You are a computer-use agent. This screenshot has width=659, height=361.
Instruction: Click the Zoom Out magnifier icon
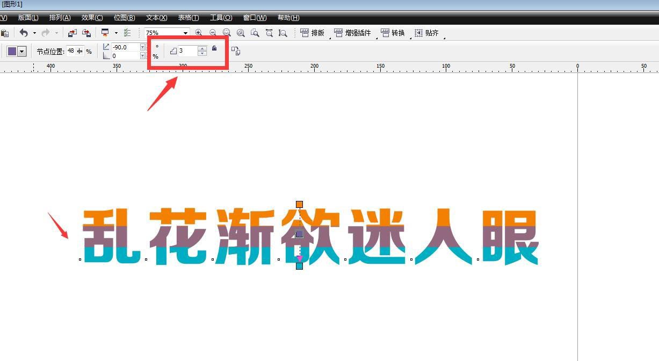(x=213, y=32)
